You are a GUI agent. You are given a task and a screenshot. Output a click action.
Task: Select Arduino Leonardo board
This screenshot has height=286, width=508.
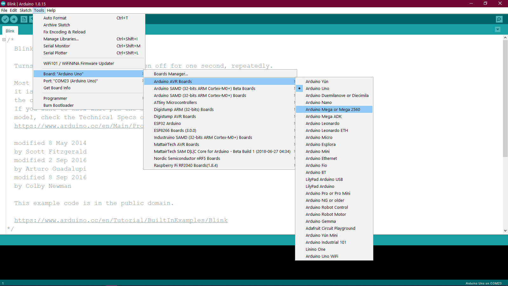[x=334, y=123]
